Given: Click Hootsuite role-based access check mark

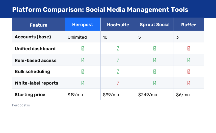Looking at the screenshot, I should [x=118, y=60].
